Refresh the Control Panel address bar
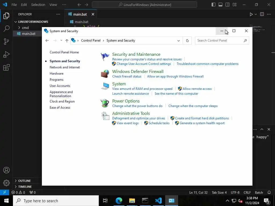275x206 pixels. [187, 41]
